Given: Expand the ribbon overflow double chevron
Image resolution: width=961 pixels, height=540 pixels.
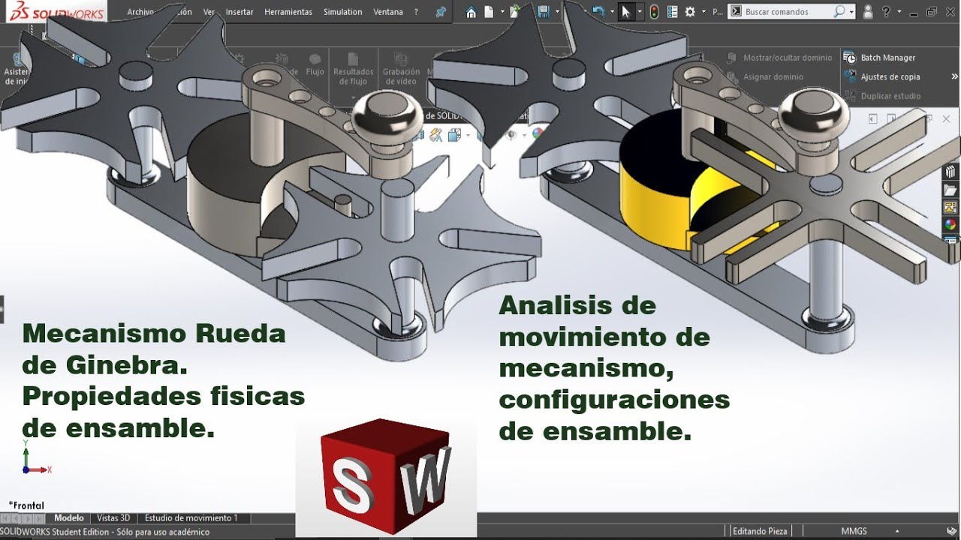Looking at the screenshot, I should (954, 76).
